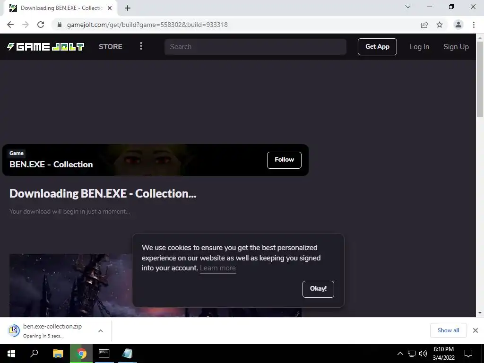Click the page vertical scrollbar
Image resolution: width=484 pixels, height=363 pixels.
click(x=480, y=79)
